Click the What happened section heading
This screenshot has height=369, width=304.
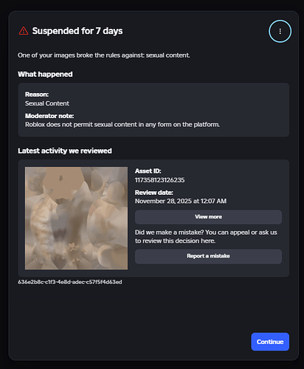[x=45, y=75]
